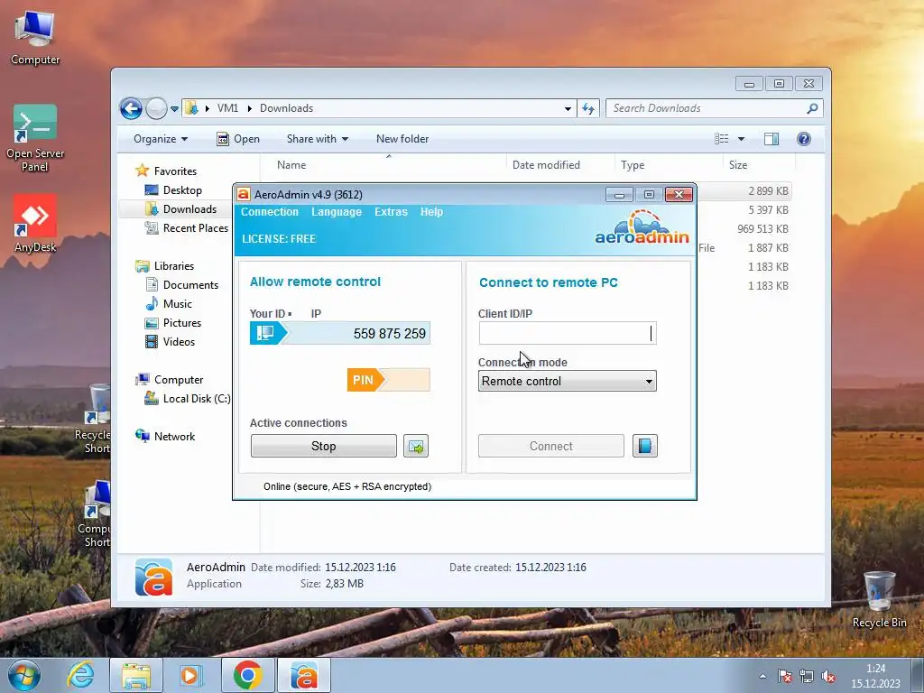This screenshot has height=693, width=924.
Task: Click New folder in Explorer toolbar
Action: coord(402,139)
